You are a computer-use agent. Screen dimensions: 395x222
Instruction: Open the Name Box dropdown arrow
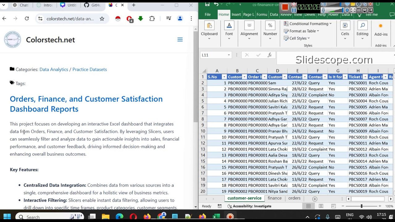click(x=229, y=55)
